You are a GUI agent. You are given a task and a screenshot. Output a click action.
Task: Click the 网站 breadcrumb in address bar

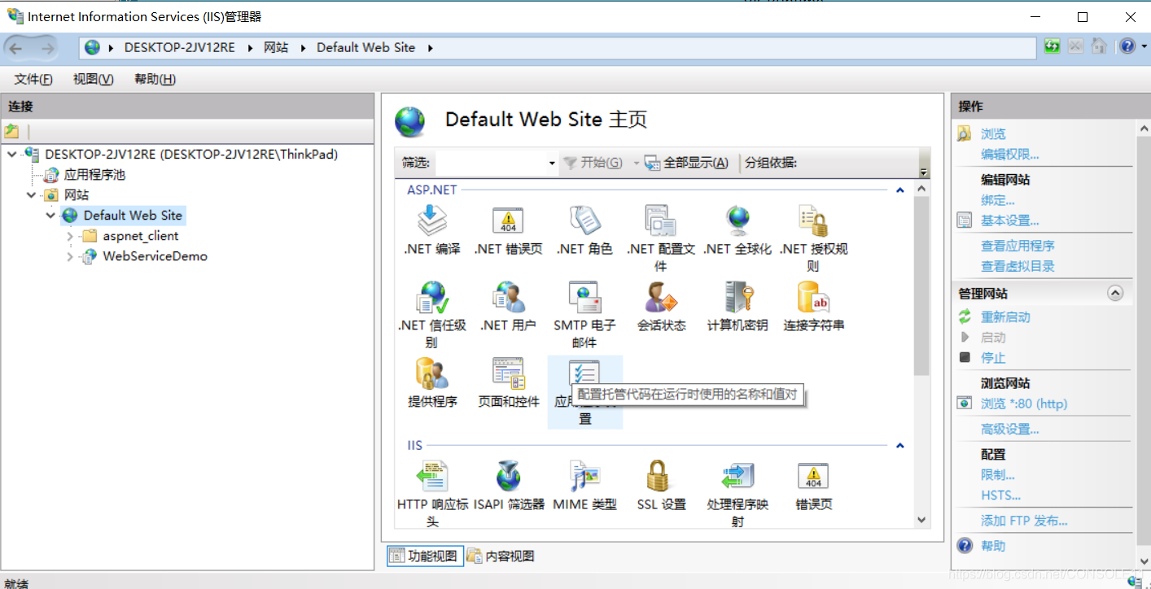coord(276,47)
